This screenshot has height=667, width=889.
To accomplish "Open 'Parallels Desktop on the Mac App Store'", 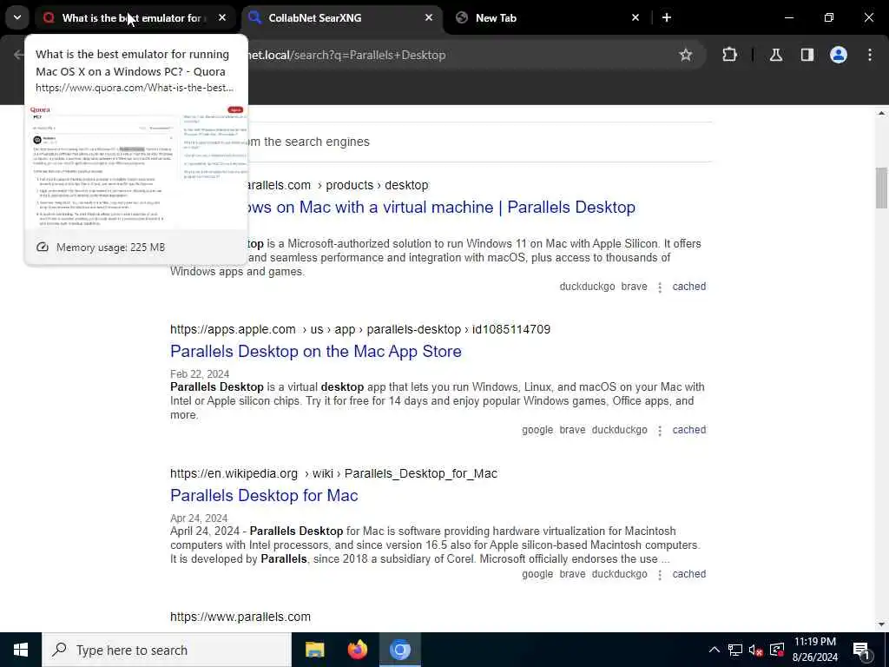I will click(x=316, y=351).
